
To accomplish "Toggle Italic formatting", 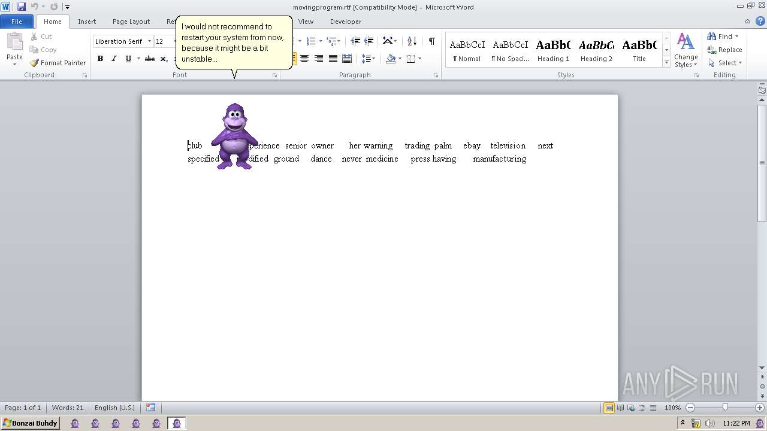I will pos(114,59).
